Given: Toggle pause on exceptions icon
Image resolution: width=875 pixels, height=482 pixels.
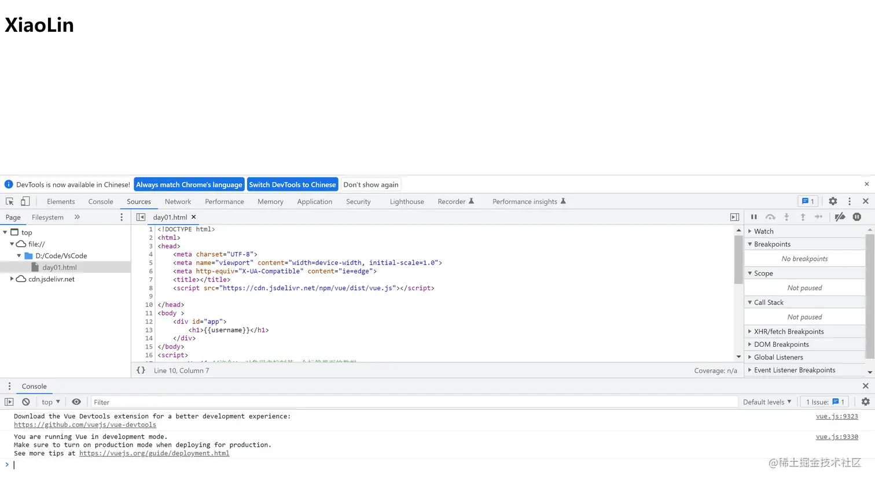Looking at the screenshot, I should pos(857,217).
